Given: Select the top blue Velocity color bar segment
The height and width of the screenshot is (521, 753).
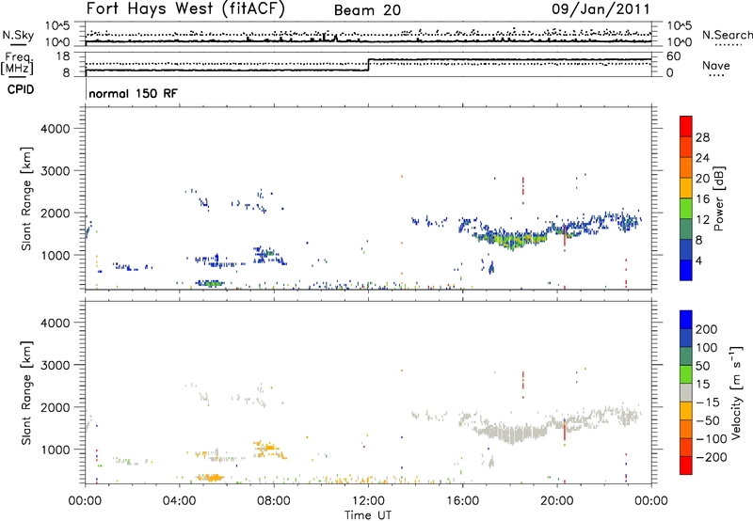Looking at the screenshot, I should (x=686, y=320).
